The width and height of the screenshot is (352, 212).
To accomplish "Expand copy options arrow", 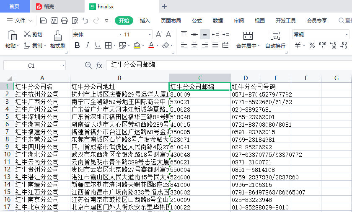I will (45, 46).
